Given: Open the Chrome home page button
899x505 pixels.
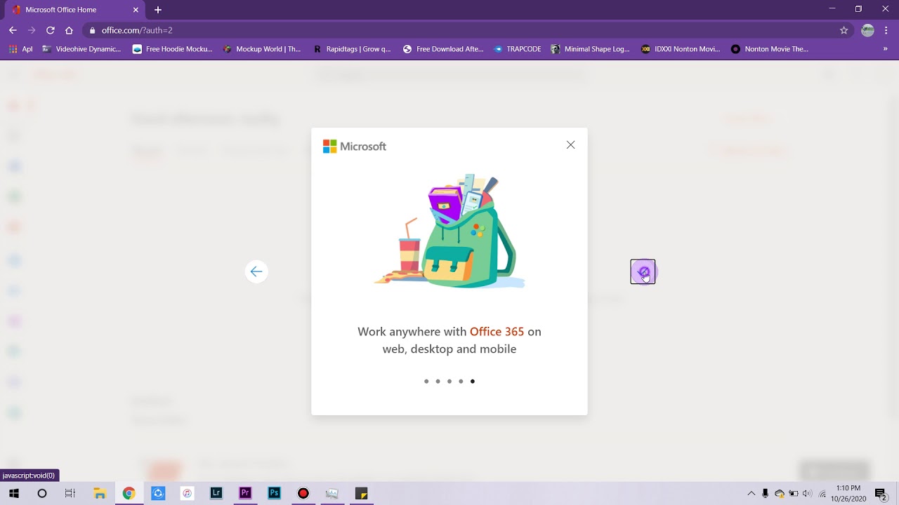Looking at the screenshot, I should [x=69, y=30].
